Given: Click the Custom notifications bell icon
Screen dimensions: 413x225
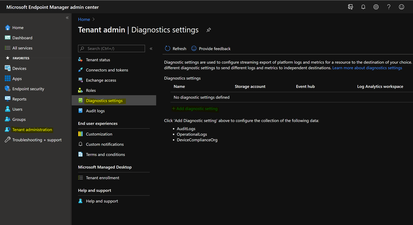Looking at the screenshot, I should 80,144.
